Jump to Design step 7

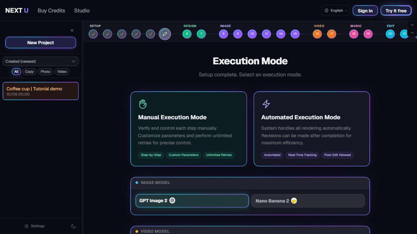(201, 34)
